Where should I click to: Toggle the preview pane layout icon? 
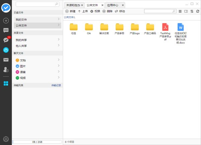tap(186, 11)
